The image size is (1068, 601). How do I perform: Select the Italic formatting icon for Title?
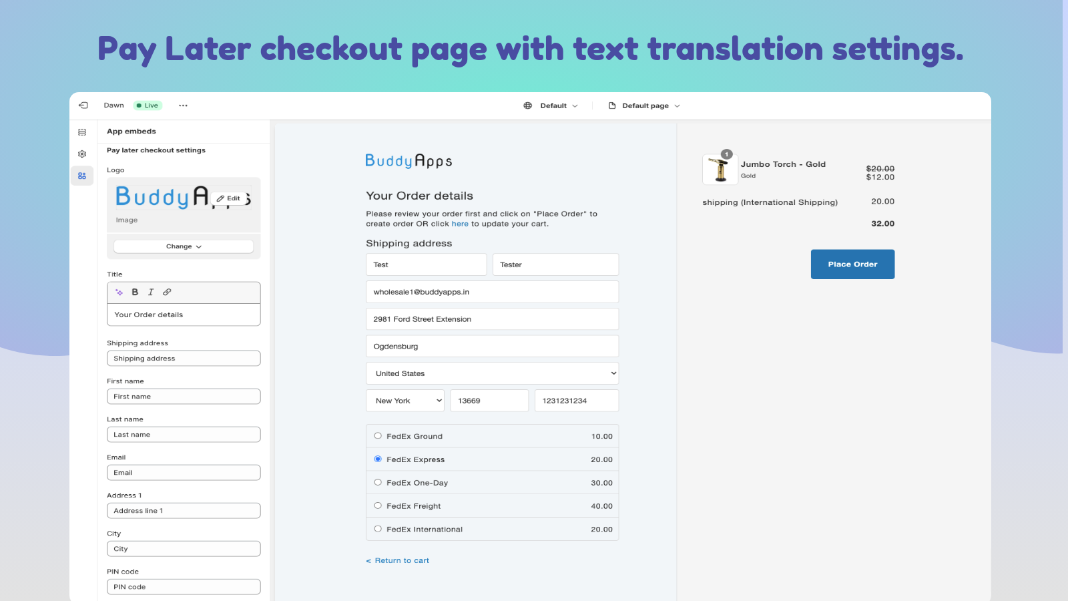point(151,292)
